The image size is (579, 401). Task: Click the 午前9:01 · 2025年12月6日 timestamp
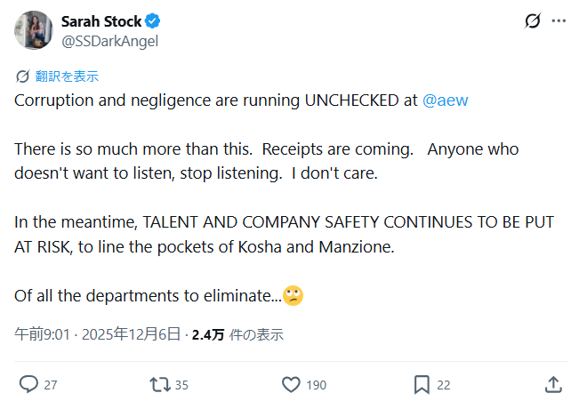click(x=95, y=335)
